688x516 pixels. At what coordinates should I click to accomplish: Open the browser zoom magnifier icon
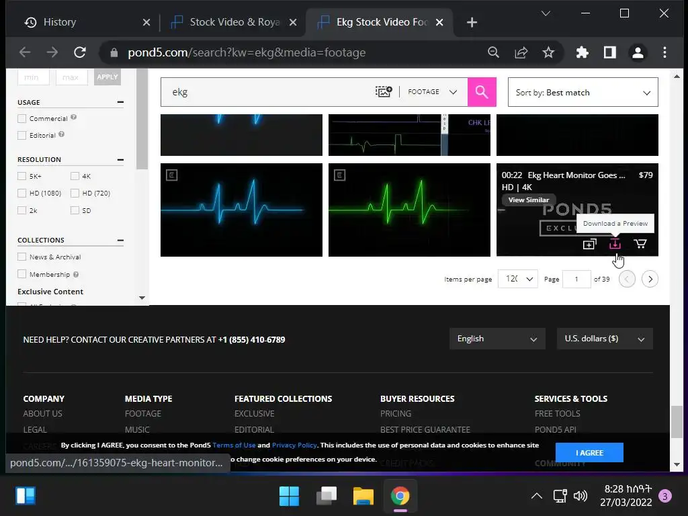point(494,52)
